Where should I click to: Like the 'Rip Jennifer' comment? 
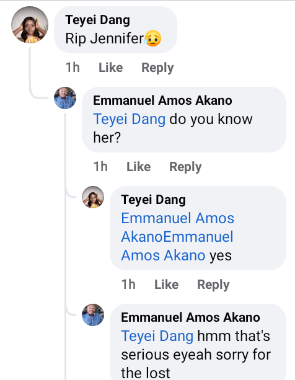pos(111,68)
